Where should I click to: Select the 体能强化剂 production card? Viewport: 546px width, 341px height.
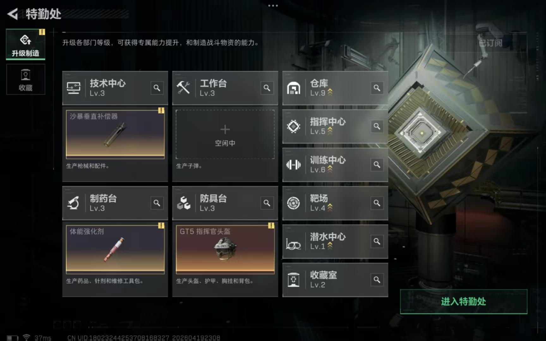115,249
